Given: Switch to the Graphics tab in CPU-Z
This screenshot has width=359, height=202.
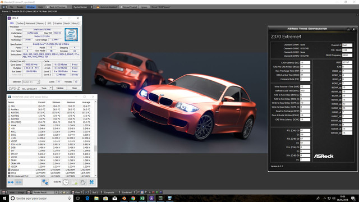Looking at the screenshot, I should (58, 24).
